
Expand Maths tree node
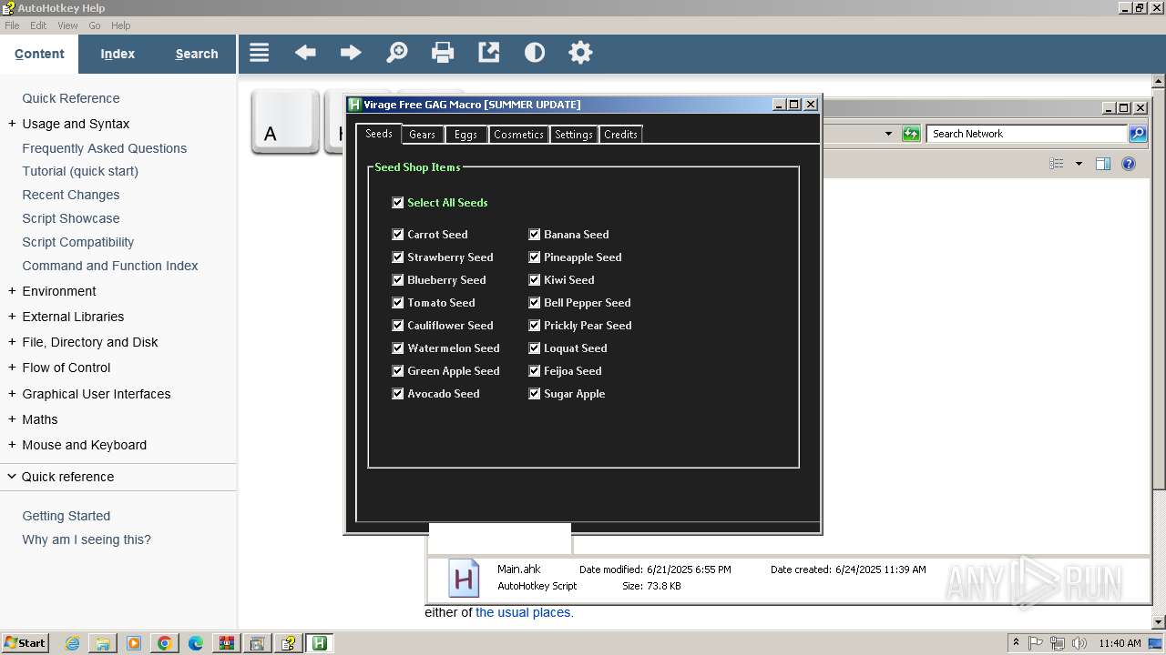coord(12,419)
